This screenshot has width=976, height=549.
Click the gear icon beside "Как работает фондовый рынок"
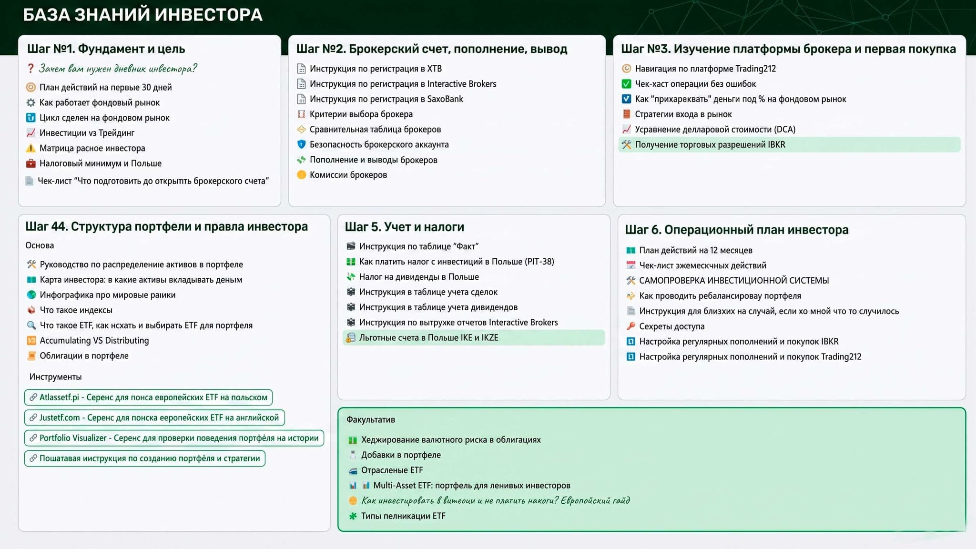tap(30, 102)
